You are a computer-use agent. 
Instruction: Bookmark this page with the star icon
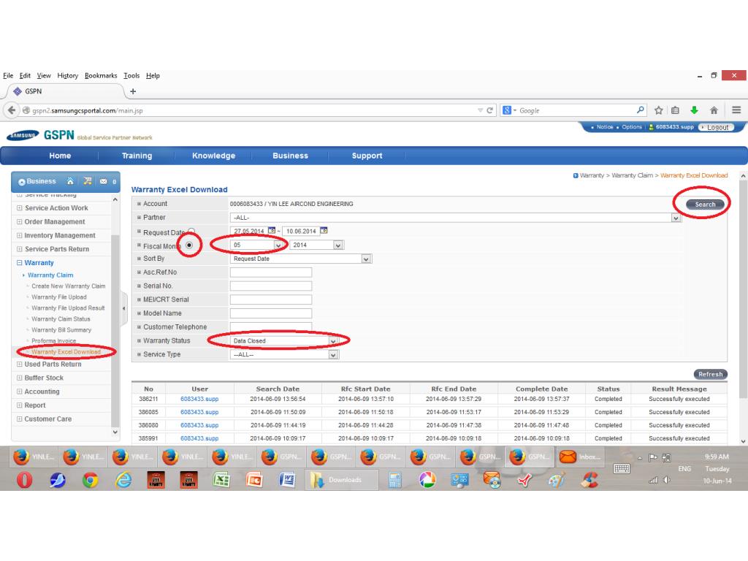(x=658, y=110)
